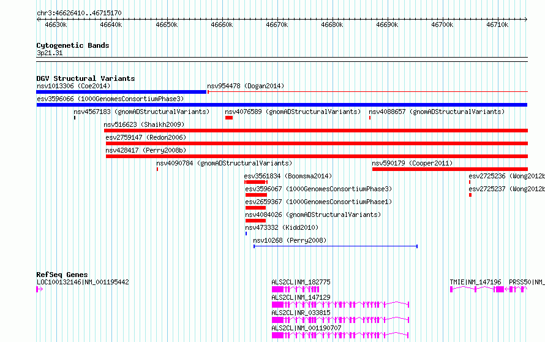Click the nsv10268 (Perry2008) blue line
The width and height of the screenshot is (545, 342).
336,246
